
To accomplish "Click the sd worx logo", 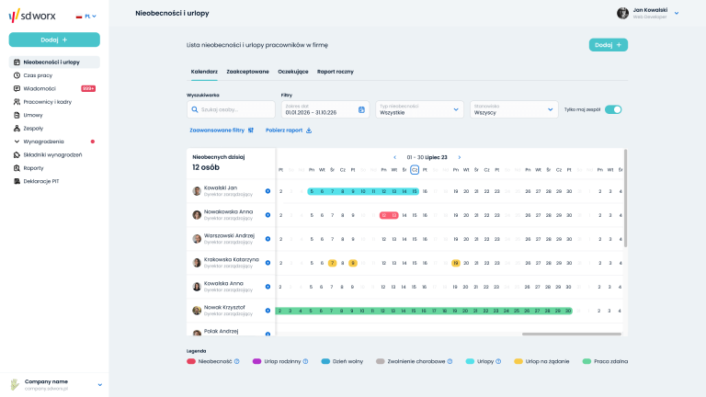I will (32, 16).
